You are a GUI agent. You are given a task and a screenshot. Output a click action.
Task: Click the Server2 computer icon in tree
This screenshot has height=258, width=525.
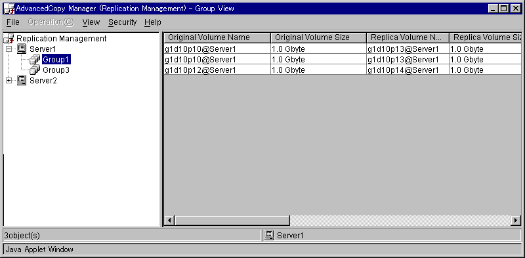pos(22,80)
